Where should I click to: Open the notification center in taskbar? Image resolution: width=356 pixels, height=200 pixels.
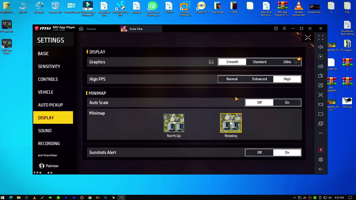[x=351, y=197]
